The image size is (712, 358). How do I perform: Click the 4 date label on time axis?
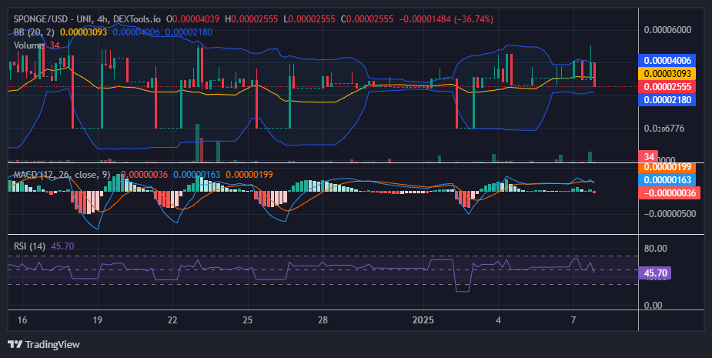tap(498, 320)
